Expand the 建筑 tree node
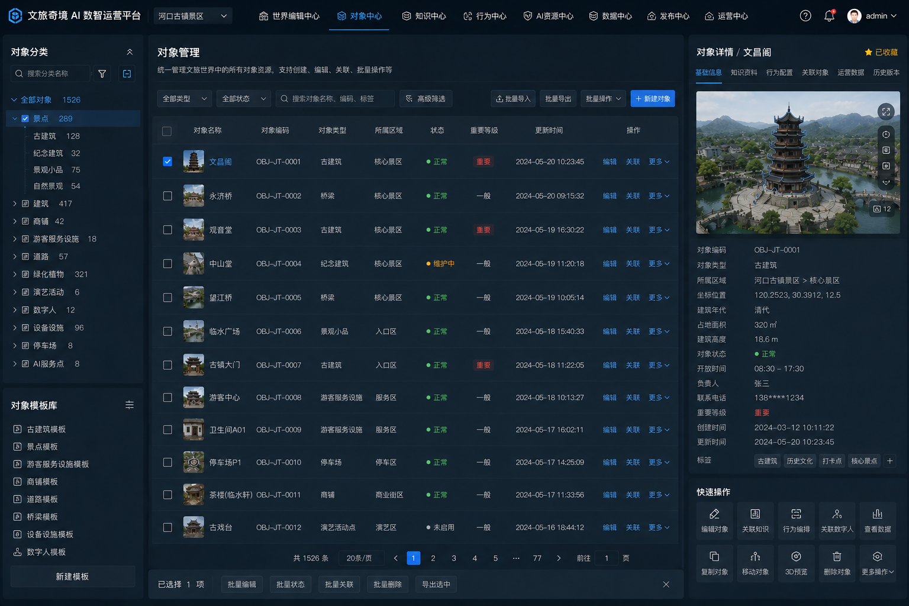This screenshot has height=606, width=909. pos(15,204)
